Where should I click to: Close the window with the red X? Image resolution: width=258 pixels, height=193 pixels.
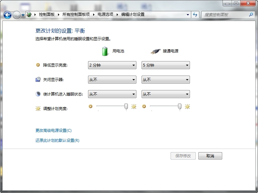248,3
